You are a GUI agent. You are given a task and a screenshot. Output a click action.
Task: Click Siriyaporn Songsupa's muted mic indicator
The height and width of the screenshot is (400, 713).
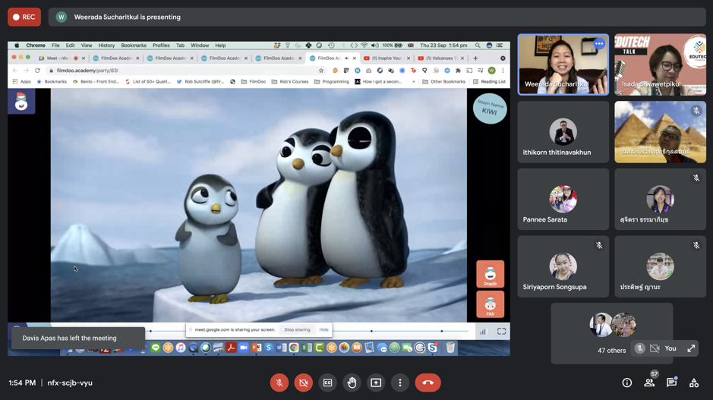tap(599, 245)
